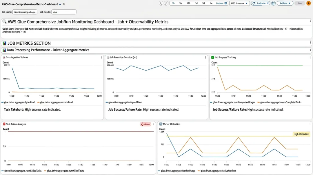Toggle the ActiveWorkers legend entry

pyautogui.click(x=217, y=171)
